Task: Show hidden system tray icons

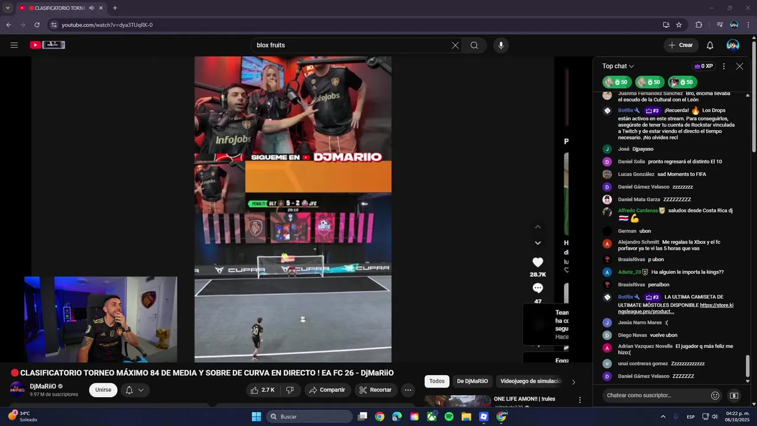Action: [x=662, y=417]
